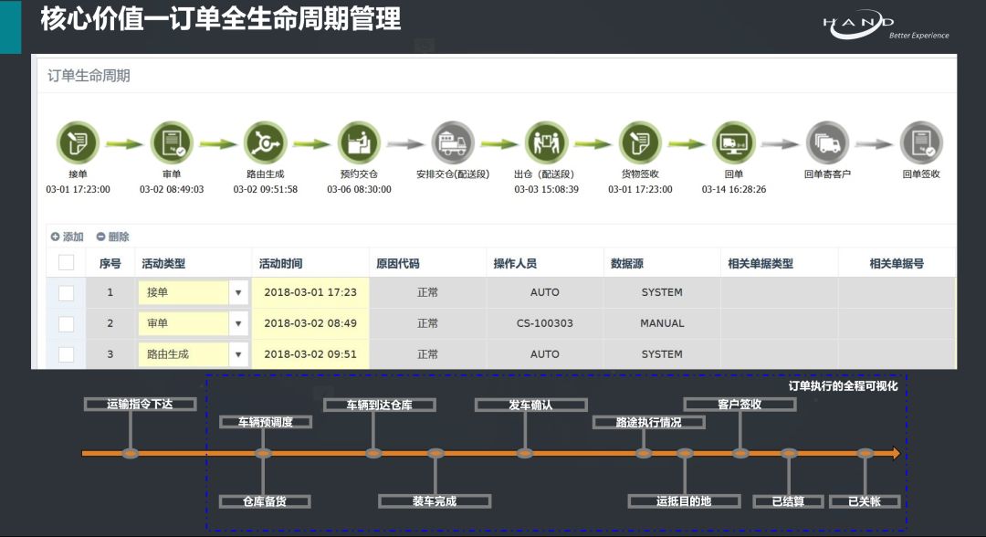Click the 审单 lifecycle stage icon

172,142
